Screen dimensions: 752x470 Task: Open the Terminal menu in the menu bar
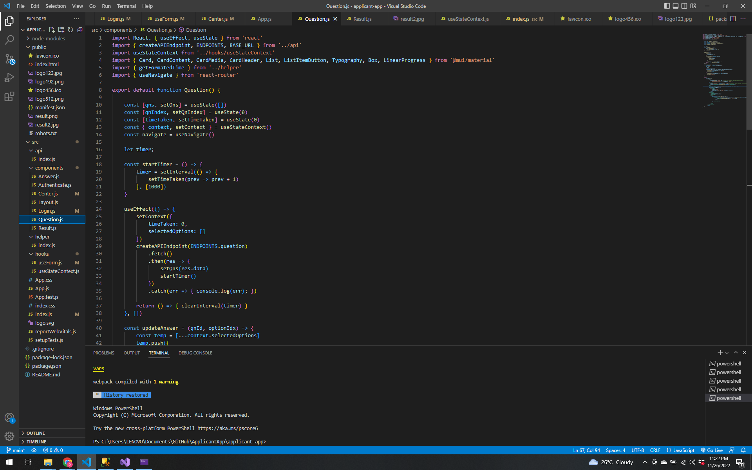click(x=126, y=6)
